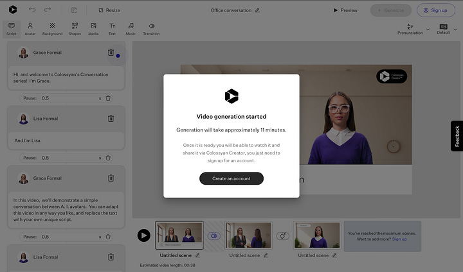Add a transition between scenes two and three
Viewport: 463px width, 272px height.
[x=282, y=235]
